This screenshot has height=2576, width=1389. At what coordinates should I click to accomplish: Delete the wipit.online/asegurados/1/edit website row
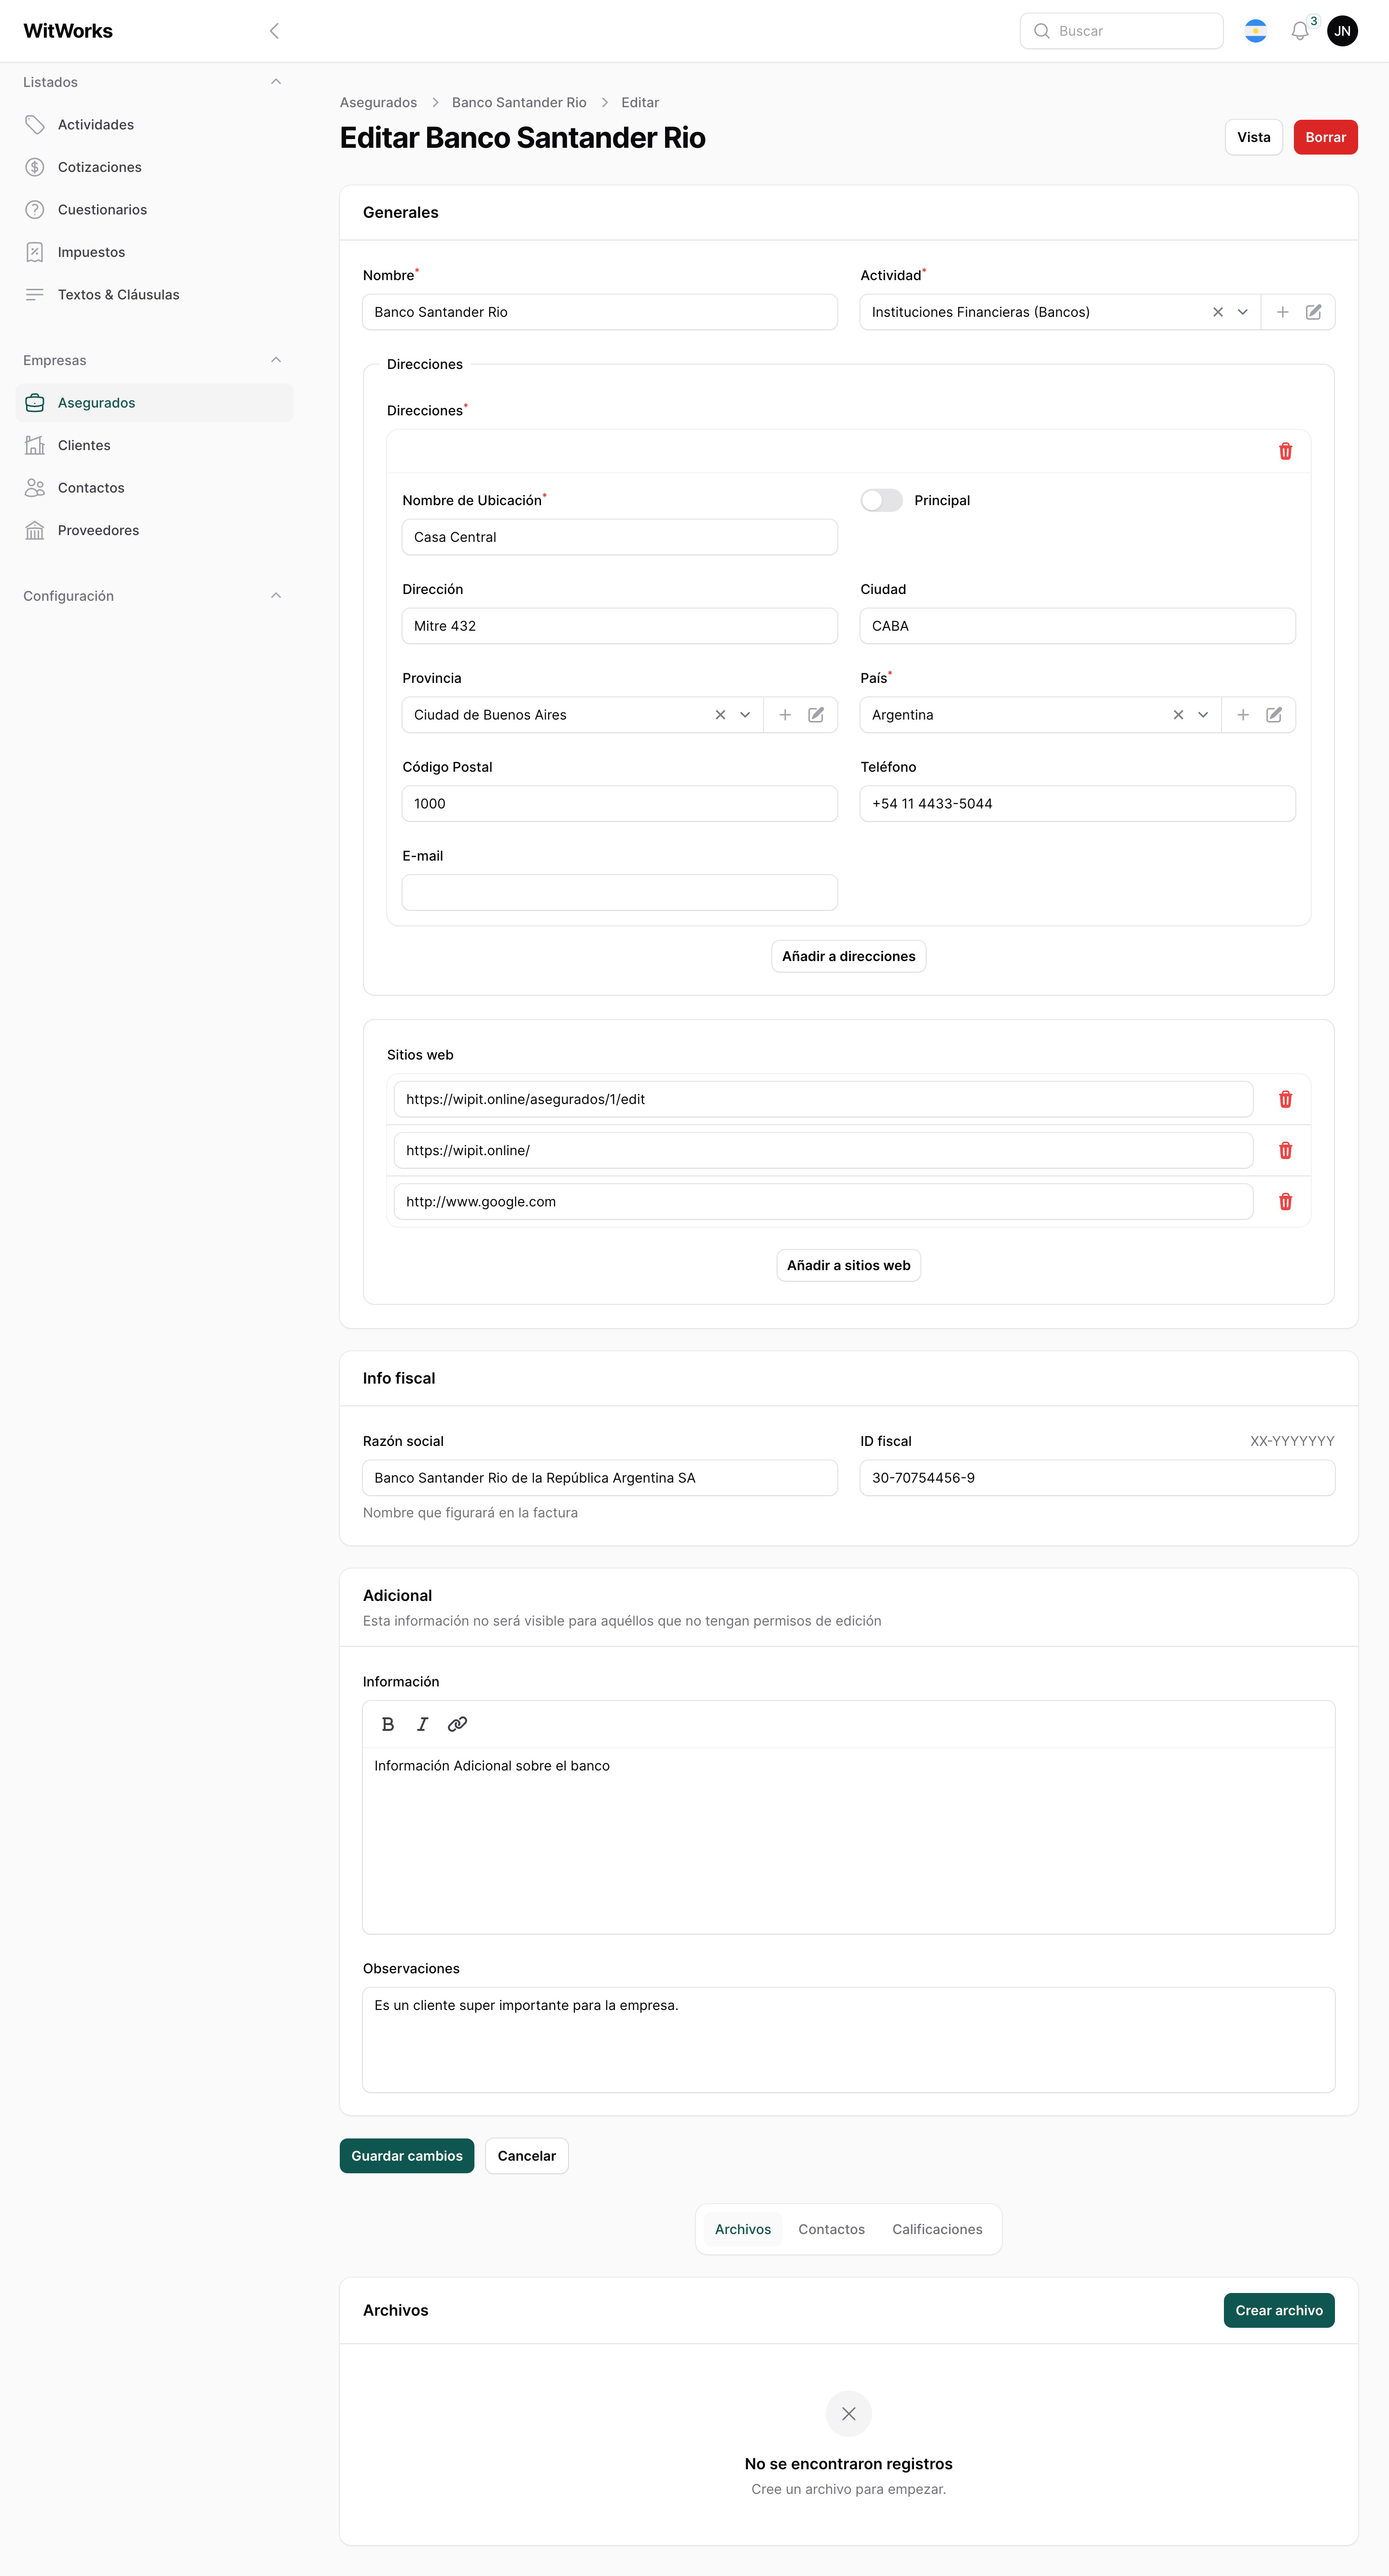(1285, 1099)
